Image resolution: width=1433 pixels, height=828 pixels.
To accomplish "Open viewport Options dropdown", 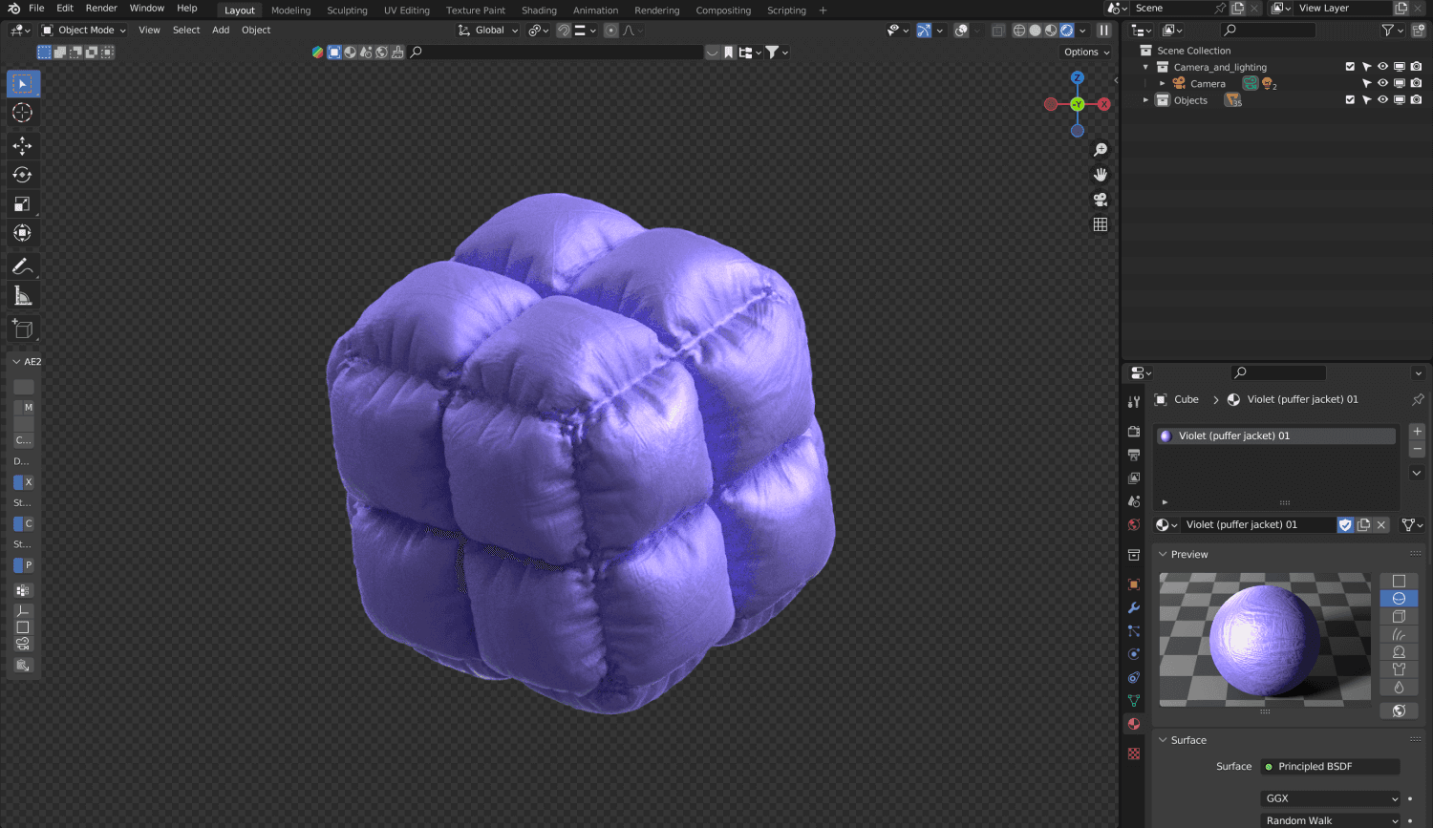I will pyautogui.click(x=1087, y=53).
